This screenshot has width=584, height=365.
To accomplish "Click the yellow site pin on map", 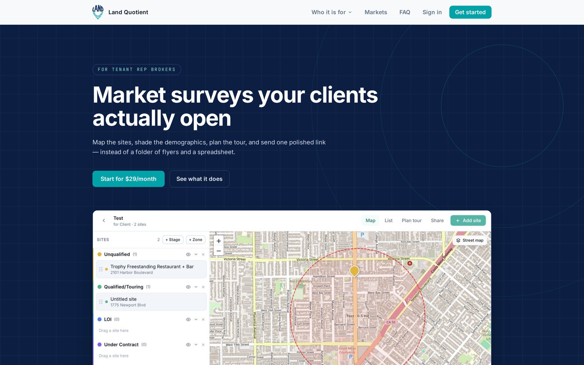I will (x=354, y=271).
